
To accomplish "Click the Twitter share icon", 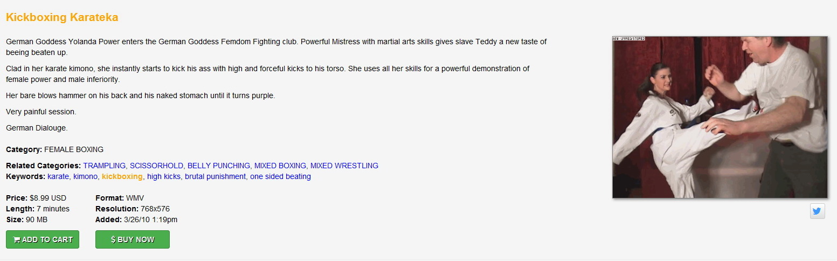I will [817, 211].
